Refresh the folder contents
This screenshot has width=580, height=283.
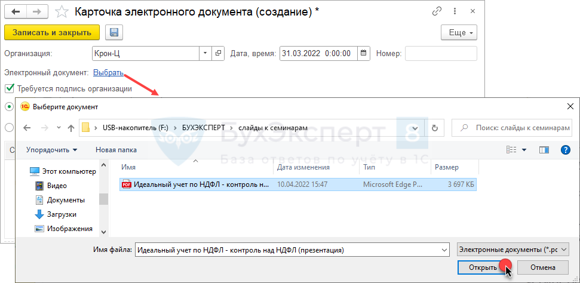(435, 128)
